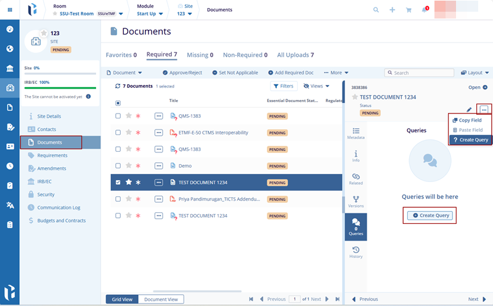Screen dimensions: 493x306
Task: Toggle the select-all checkbox in grid header
Action: [x=118, y=103]
